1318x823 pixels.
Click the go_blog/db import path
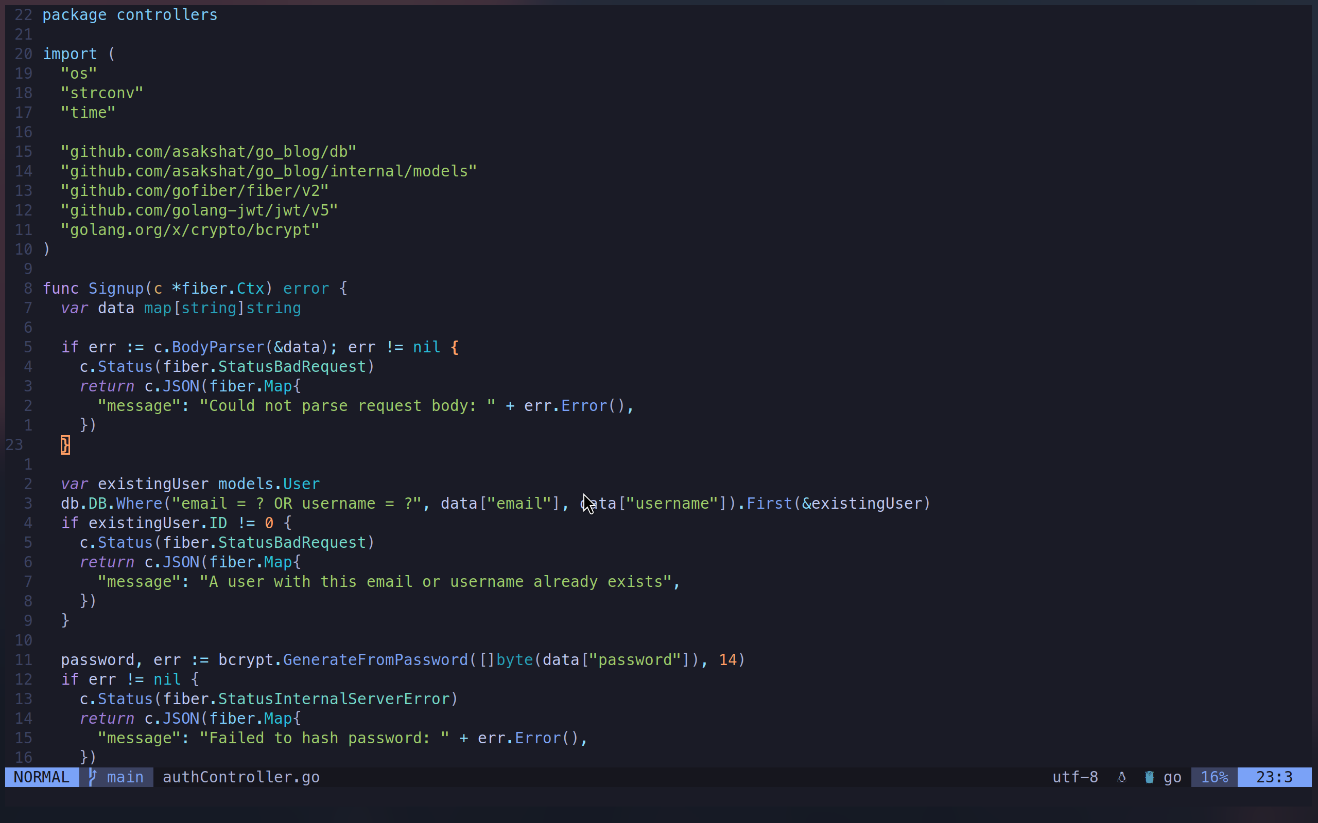209,152
